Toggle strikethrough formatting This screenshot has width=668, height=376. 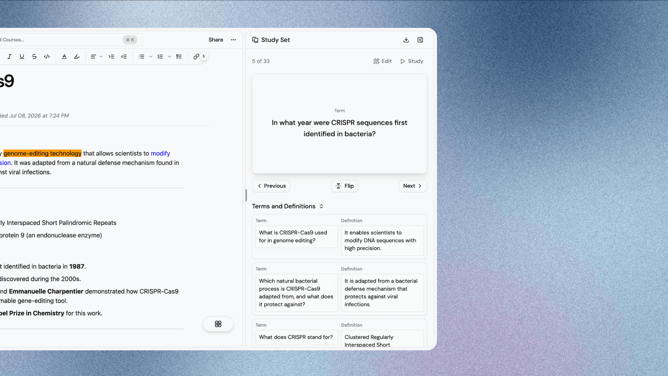[x=34, y=56]
